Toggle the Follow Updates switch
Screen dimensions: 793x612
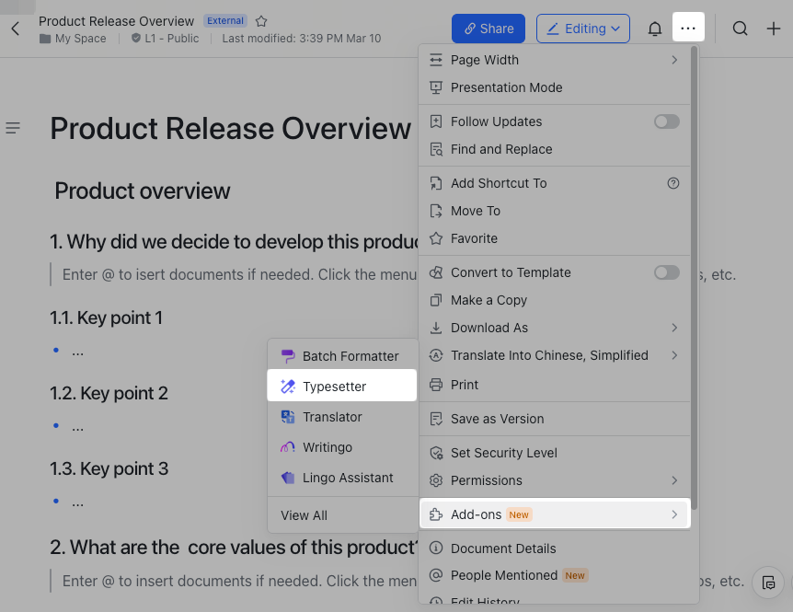[666, 121]
